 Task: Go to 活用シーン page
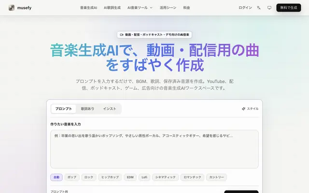tap(168, 8)
